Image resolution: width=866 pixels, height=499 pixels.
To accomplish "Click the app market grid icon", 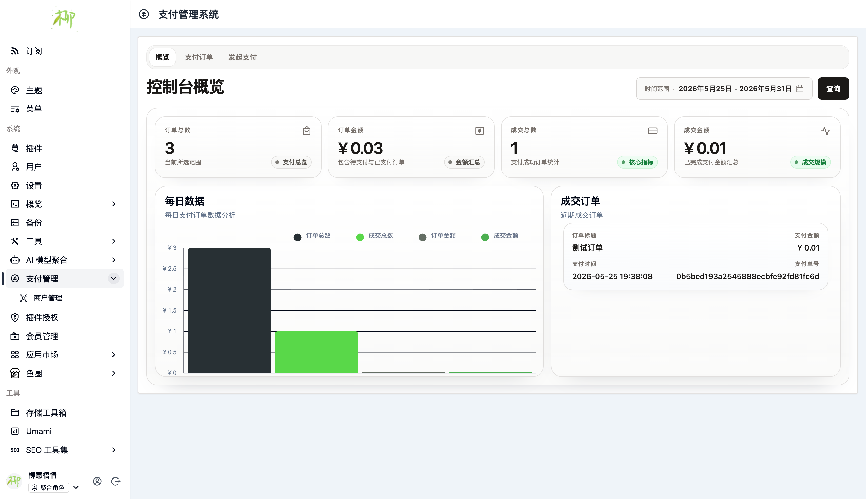I will coord(15,355).
